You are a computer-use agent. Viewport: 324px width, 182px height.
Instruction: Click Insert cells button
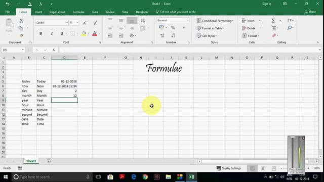[x=248, y=21]
